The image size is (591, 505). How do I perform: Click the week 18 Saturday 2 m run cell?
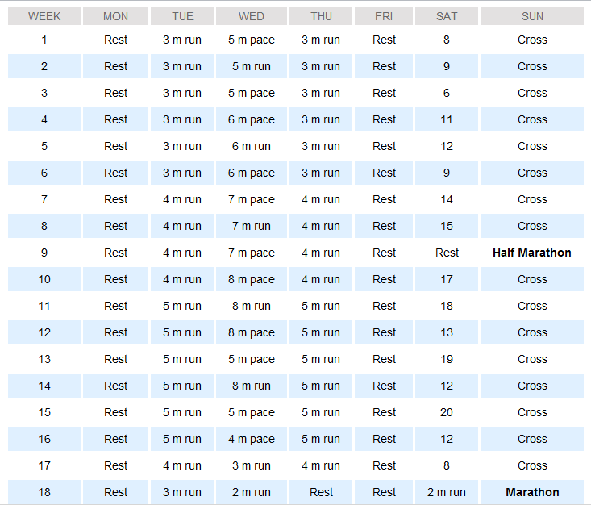(x=447, y=492)
